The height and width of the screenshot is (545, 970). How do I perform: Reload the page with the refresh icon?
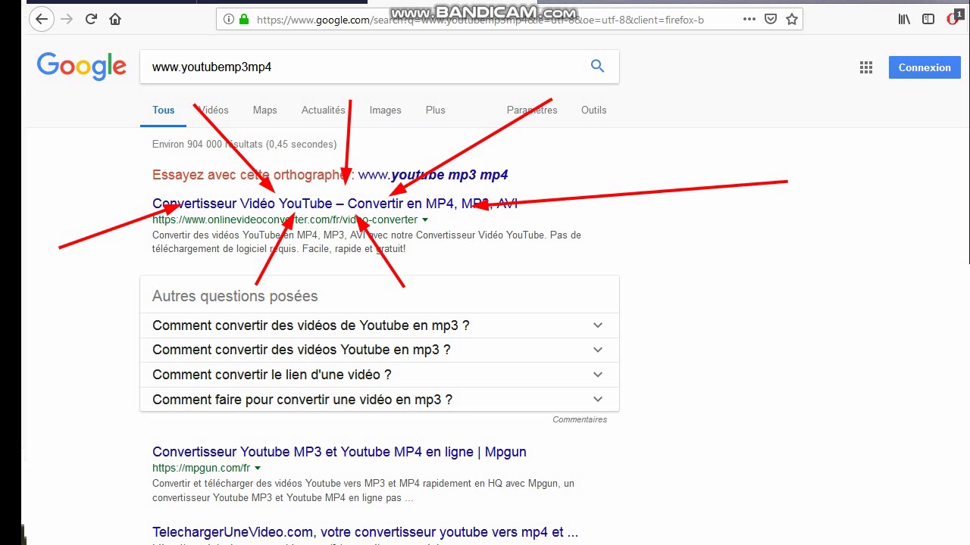(x=91, y=19)
